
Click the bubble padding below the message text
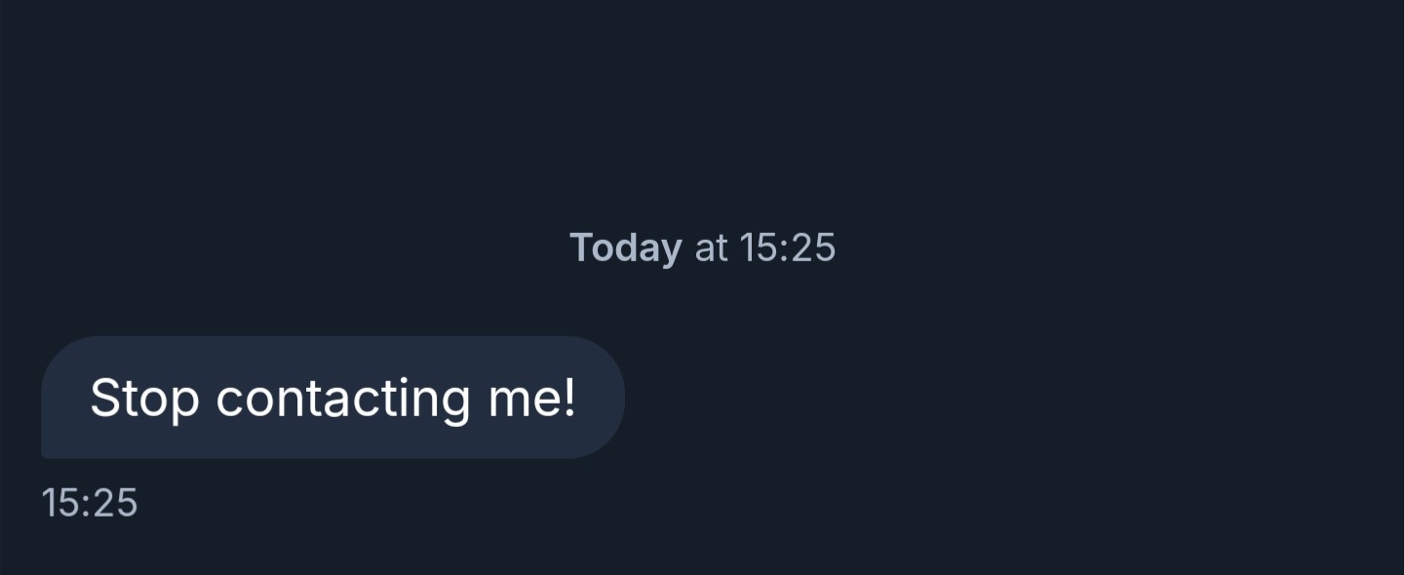pos(331,441)
